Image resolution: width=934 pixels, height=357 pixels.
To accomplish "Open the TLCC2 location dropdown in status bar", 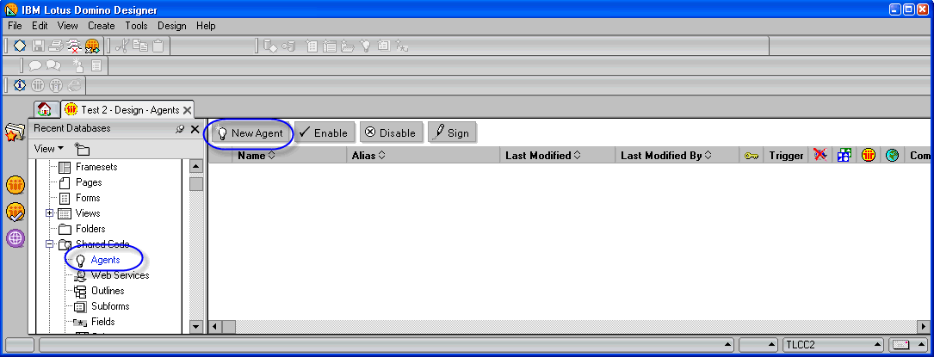I will (832, 344).
